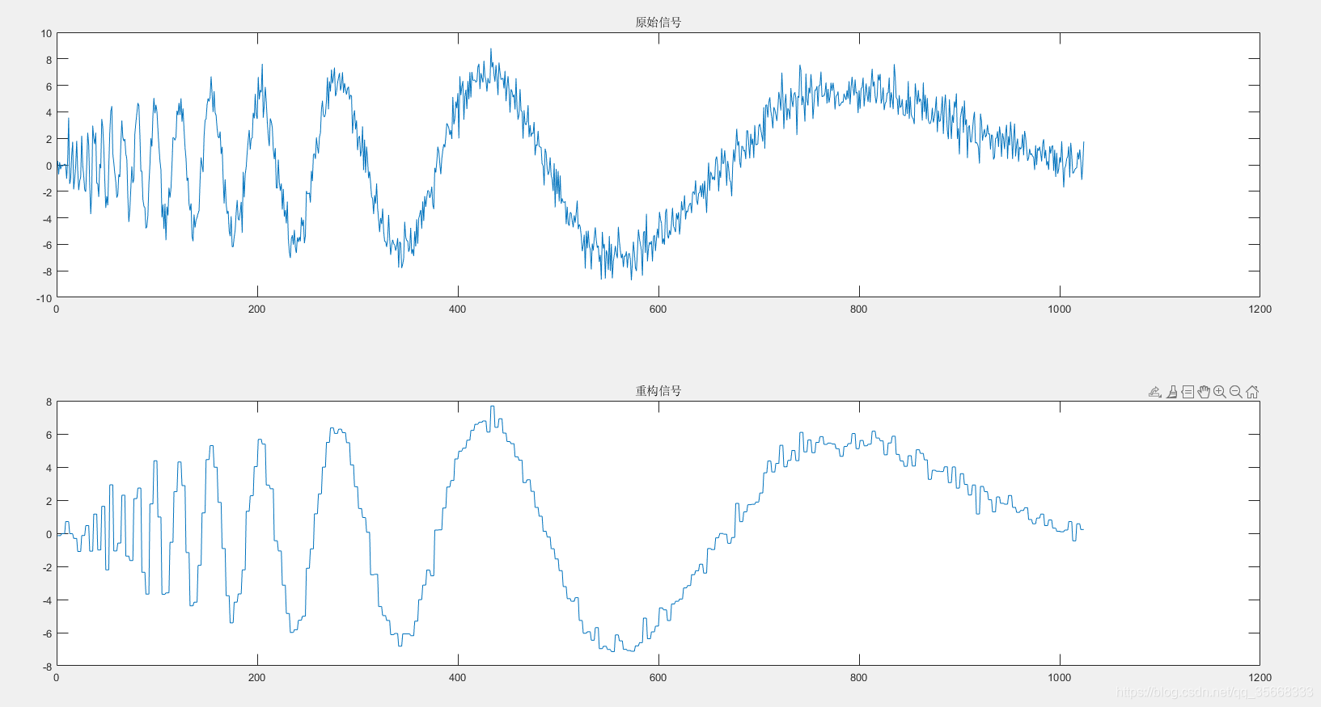Image resolution: width=1321 pixels, height=707 pixels.
Task: Activate the brush data selection tool
Action: 1172,392
